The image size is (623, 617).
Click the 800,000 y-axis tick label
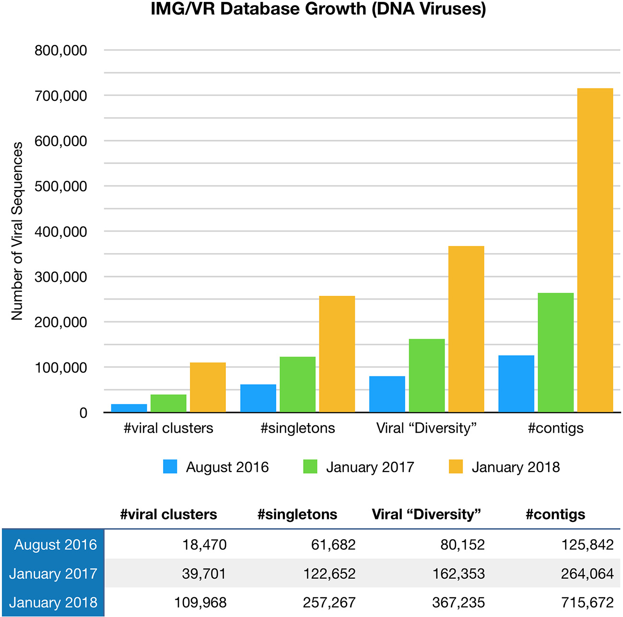pos(61,50)
